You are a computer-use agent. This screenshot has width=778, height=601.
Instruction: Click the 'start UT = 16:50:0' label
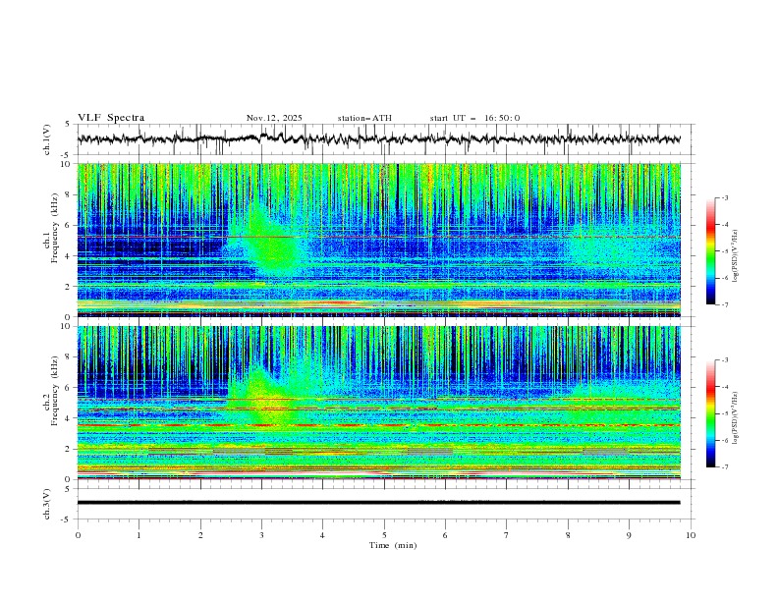(x=474, y=118)
